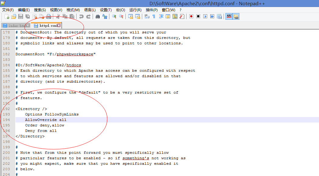Click the Close document toolbar icon
The height and width of the screenshot is (176, 319).
pyautogui.click(x=35, y=16)
